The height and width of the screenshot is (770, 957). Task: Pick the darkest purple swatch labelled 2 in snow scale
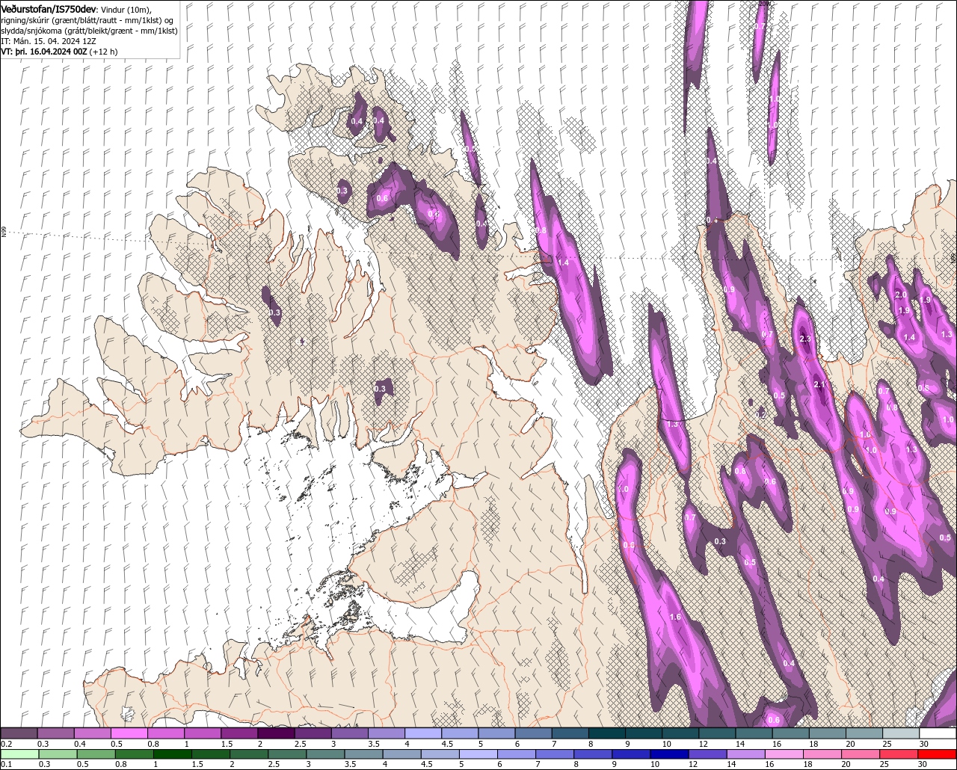(276, 733)
